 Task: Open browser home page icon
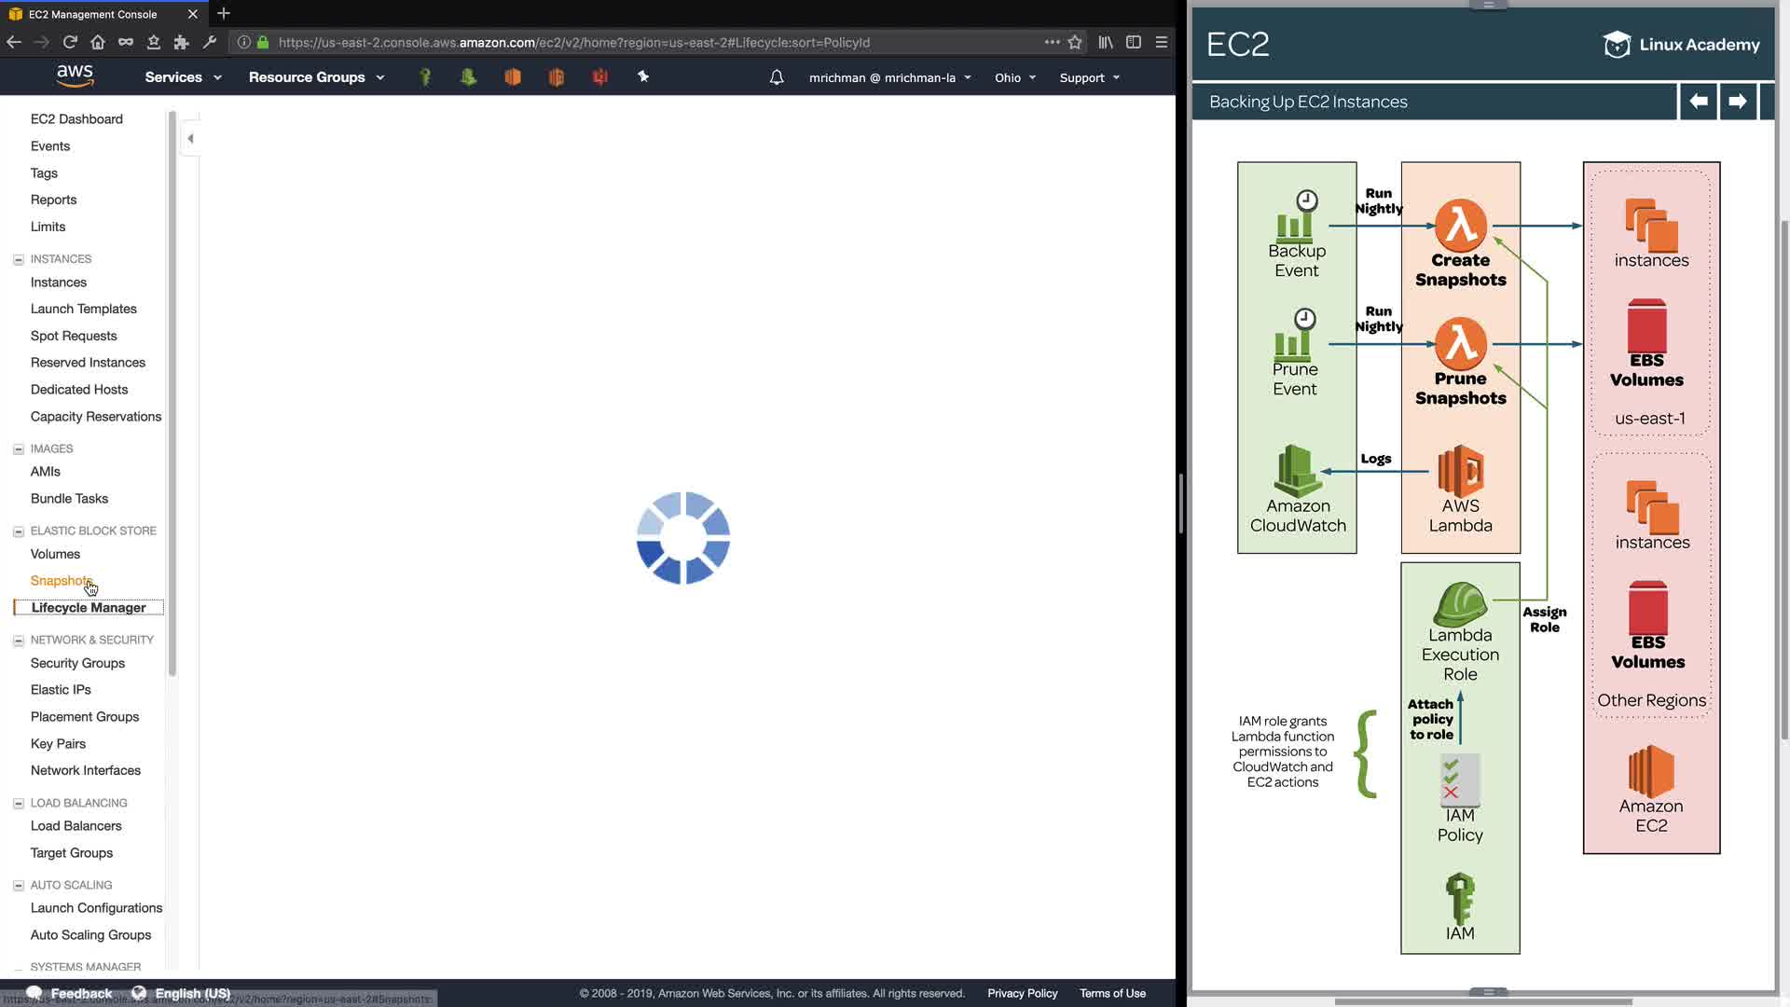click(x=98, y=42)
